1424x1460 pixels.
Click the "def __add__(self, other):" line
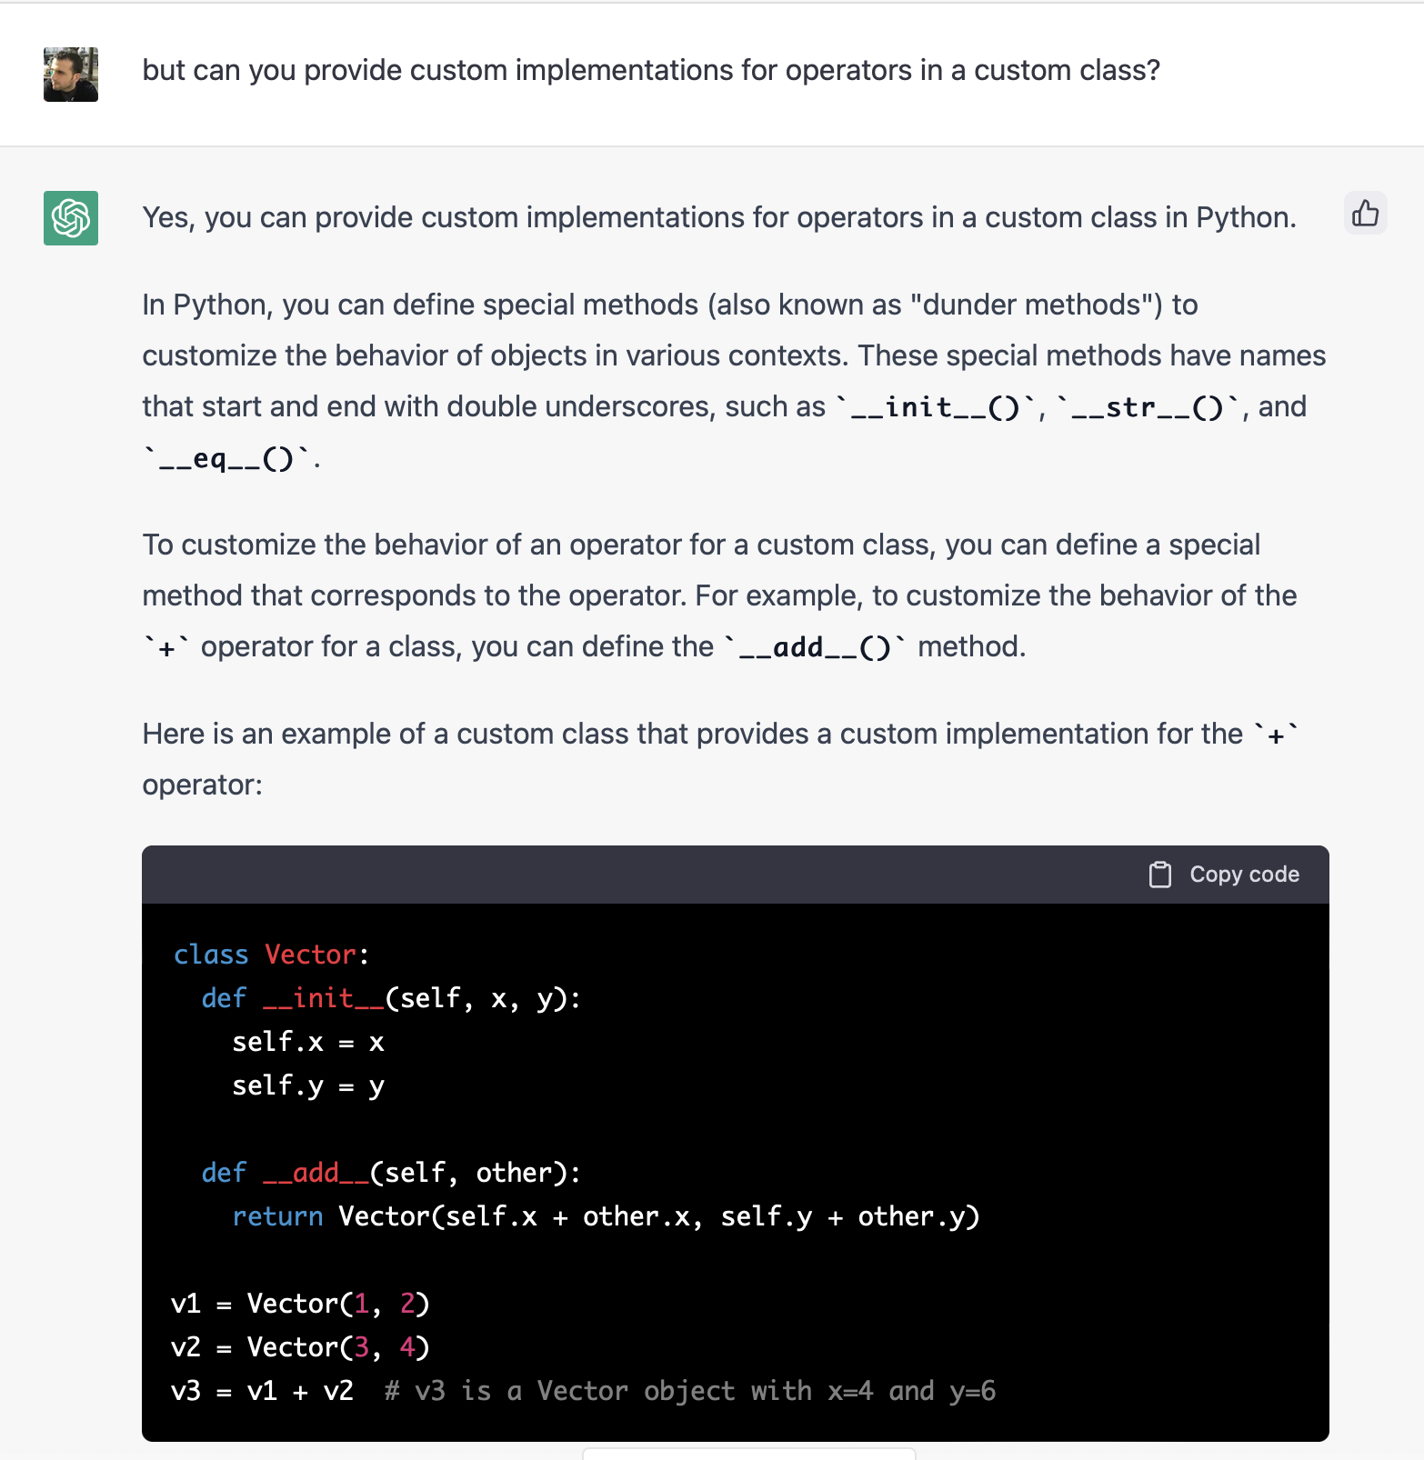[391, 1173]
